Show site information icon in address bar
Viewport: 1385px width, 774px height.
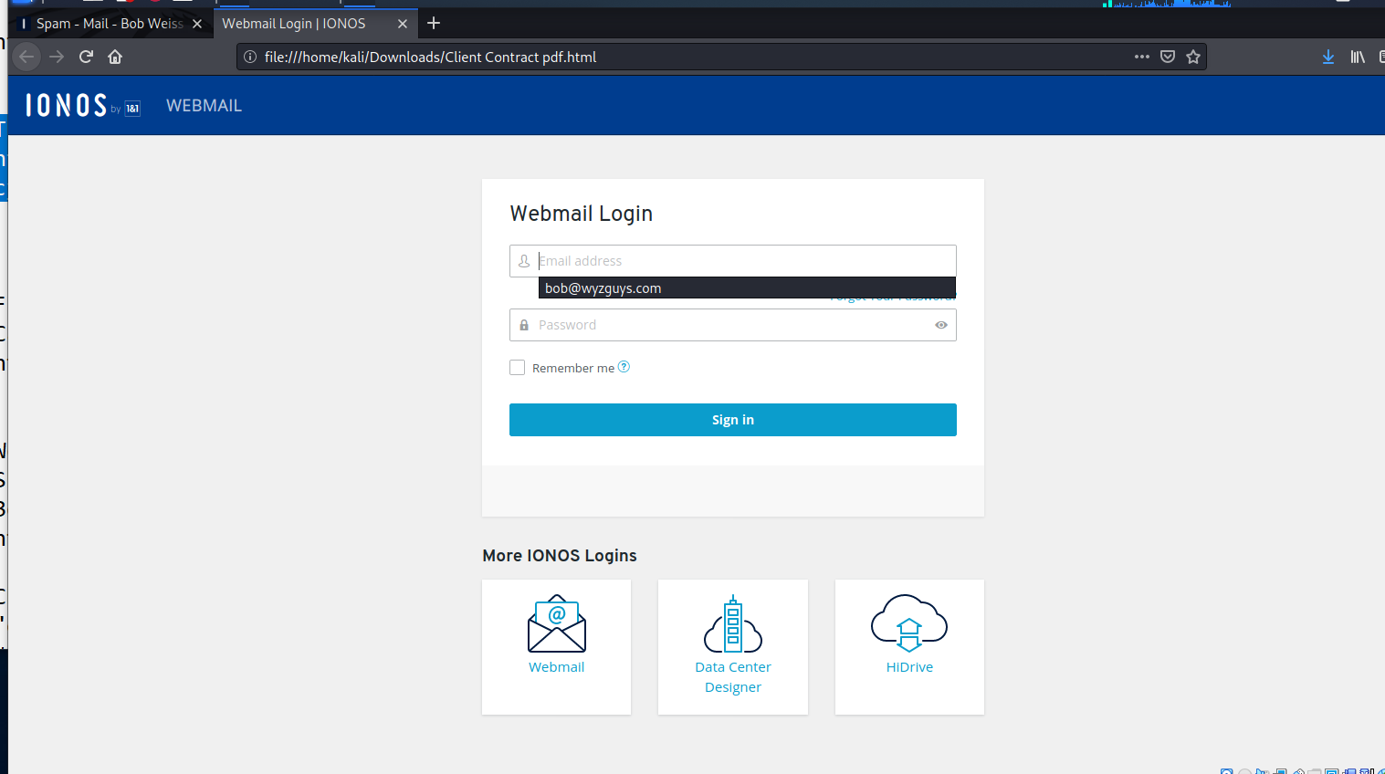[250, 57]
